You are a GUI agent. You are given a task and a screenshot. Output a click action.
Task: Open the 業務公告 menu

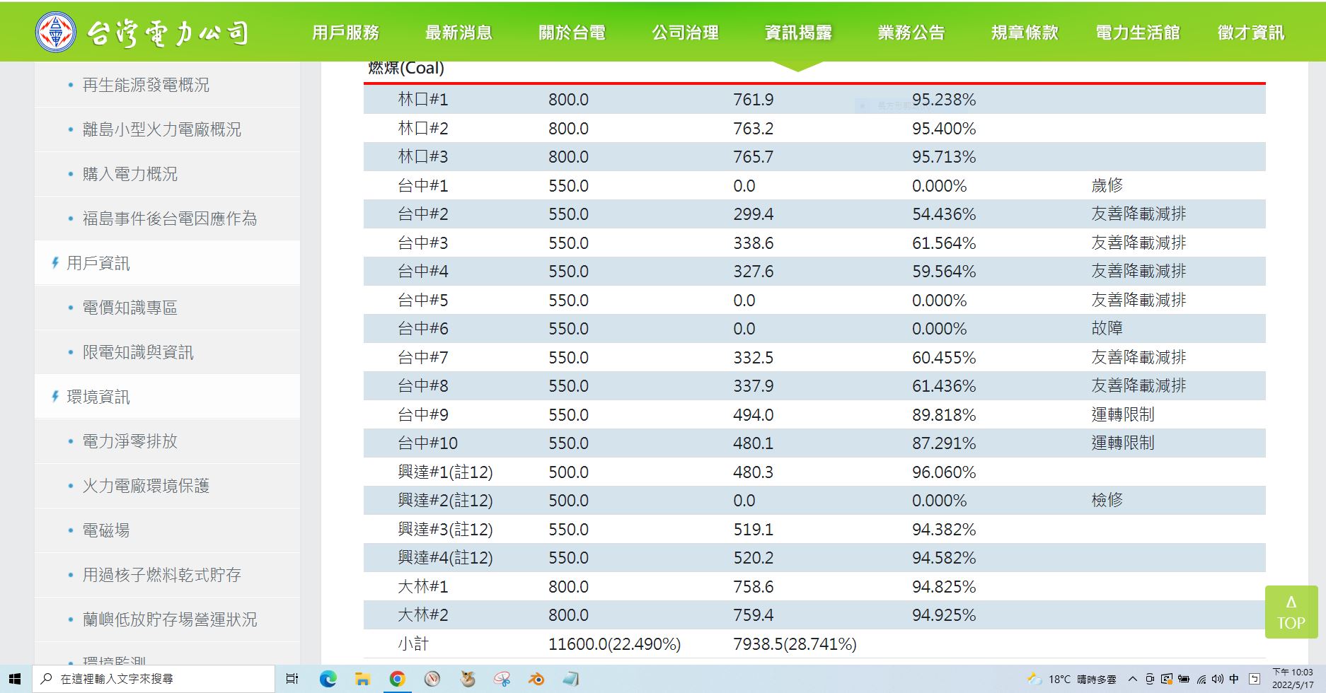click(912, 33)
